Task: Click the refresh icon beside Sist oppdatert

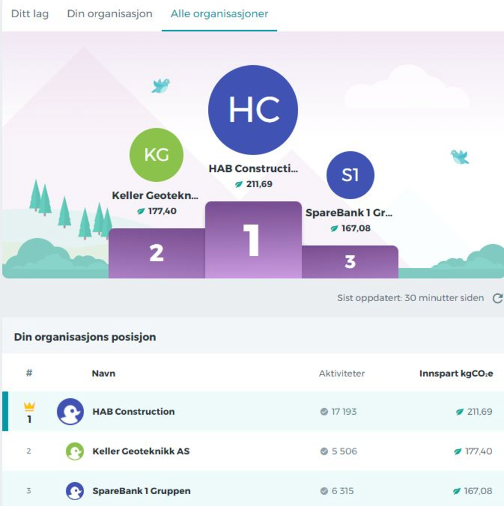Action: click(x=497, y=298)
